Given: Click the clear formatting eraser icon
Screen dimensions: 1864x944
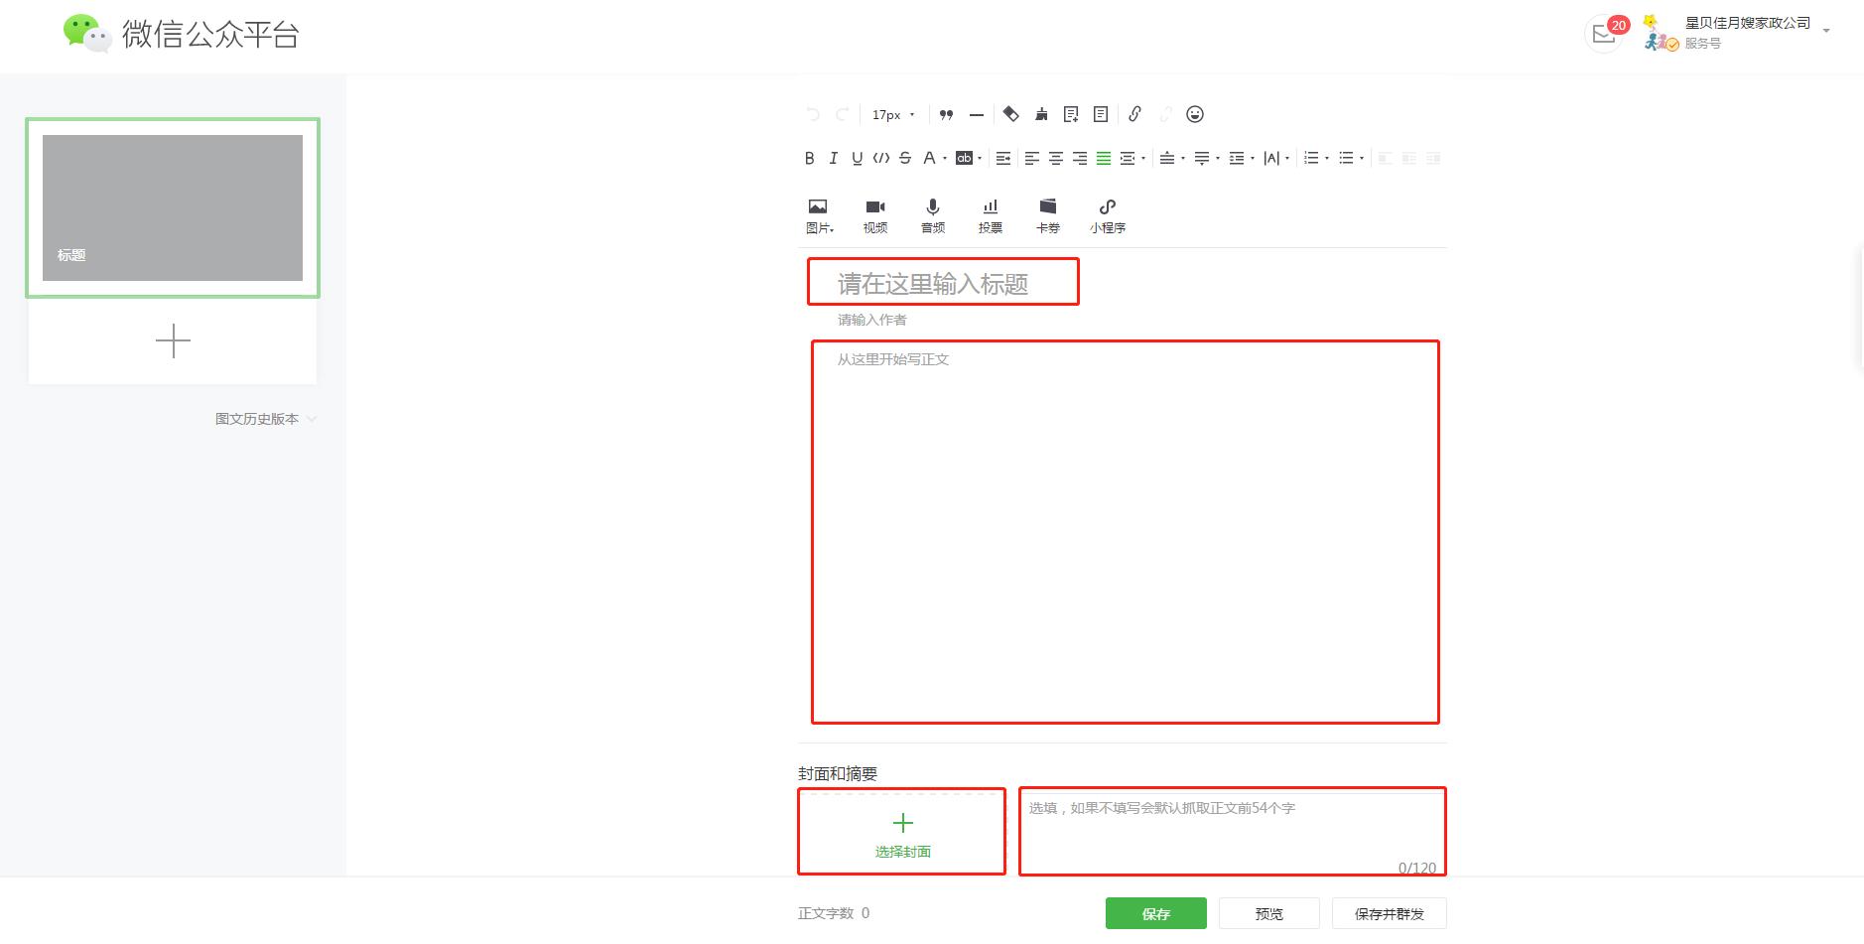Looking at the screenshot, I should (1010, 114).
